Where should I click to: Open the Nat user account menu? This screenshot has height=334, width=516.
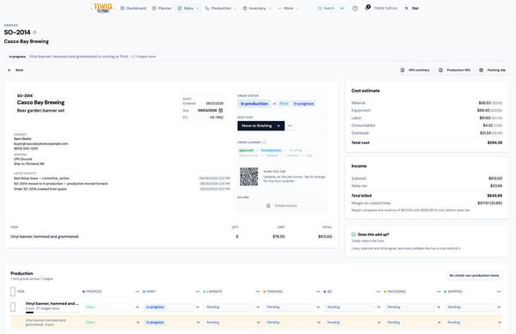[x=412, y=9]
